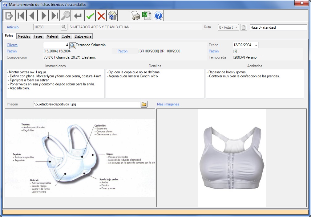
Task: Export to Excel with spreadsheet icon
Action: [147, 15]
